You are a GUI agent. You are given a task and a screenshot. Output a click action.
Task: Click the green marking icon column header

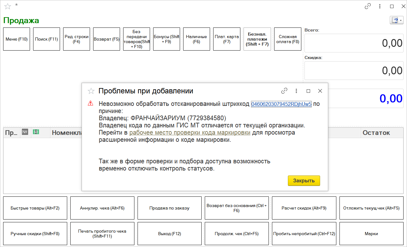click(36, 132)
